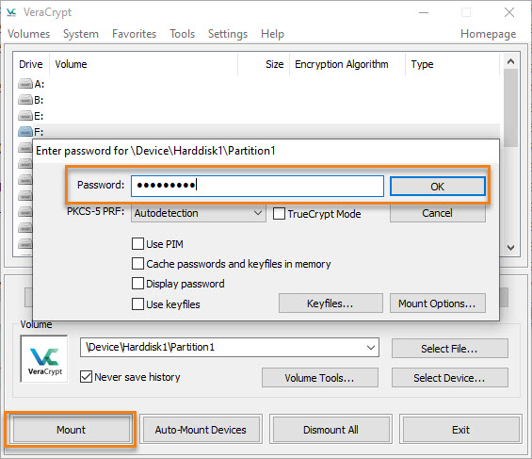Enable Use PIM checkbox

[x=137, y=244]
